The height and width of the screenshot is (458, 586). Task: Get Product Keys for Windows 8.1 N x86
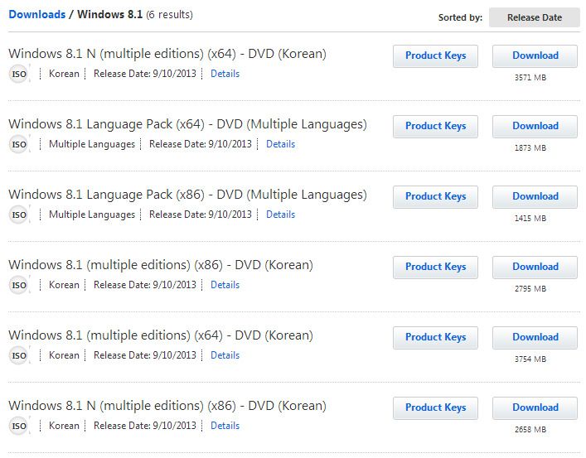click(435, 408)
